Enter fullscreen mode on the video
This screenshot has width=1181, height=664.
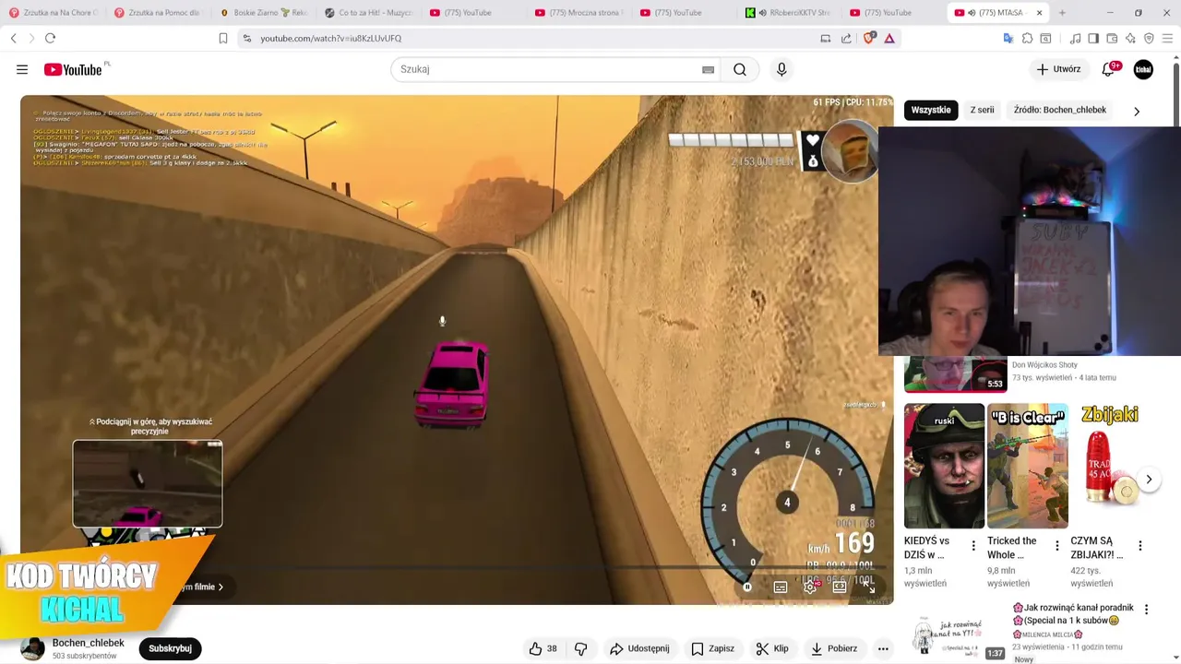(868, 587)
